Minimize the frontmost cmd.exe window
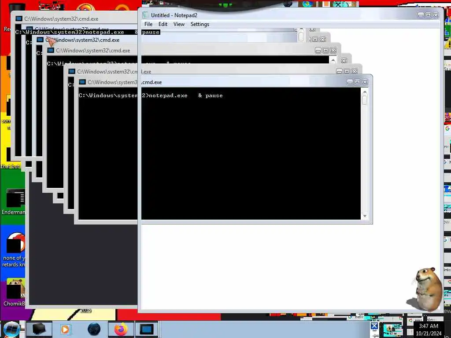 [350, 82]
